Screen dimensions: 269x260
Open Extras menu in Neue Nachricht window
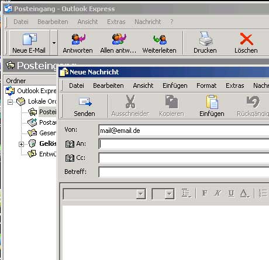coord(235,85)
